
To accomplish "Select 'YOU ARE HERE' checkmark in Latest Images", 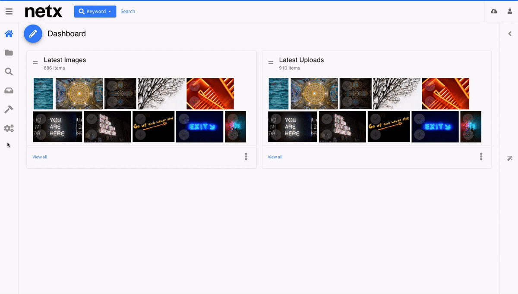I will pos(41,119).
